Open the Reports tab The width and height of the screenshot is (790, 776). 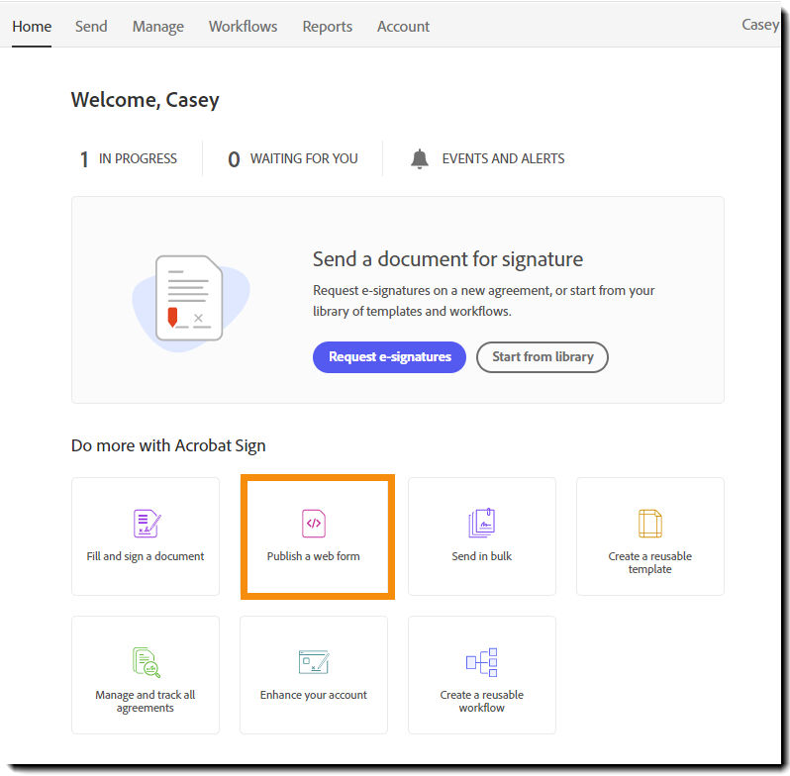[327, 26]
